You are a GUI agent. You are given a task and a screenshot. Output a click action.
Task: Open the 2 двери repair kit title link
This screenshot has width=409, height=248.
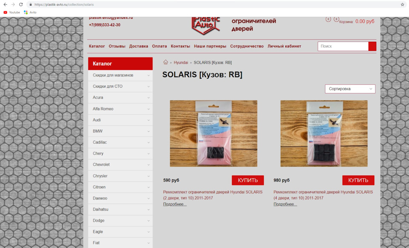(x=213, y=195)
